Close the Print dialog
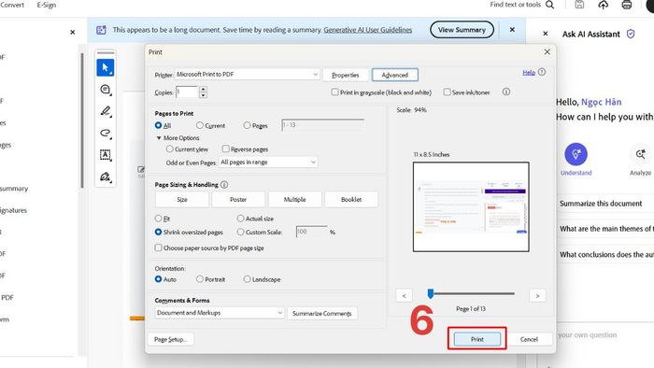The image size is (654, 368). point(547,52)
